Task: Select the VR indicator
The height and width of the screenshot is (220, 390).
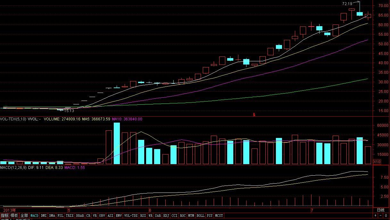Action: click(x=95, y=216)
